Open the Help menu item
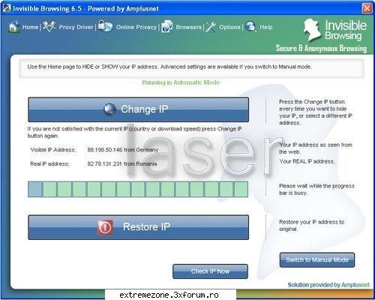The image size is (375, 300). [266, 27]
